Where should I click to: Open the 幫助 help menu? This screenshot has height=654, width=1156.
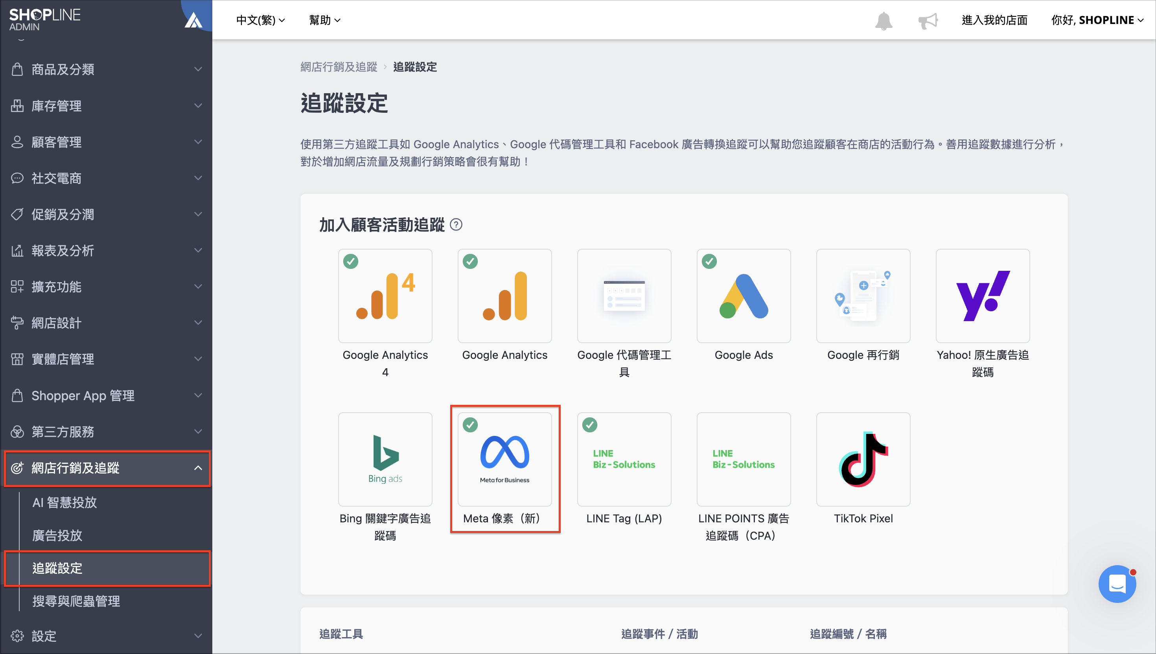324,20
